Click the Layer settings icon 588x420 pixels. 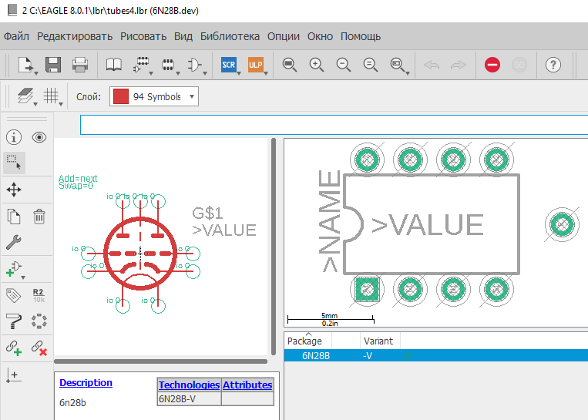tap(25, 96)
